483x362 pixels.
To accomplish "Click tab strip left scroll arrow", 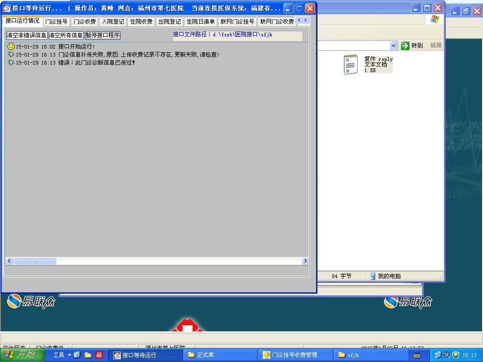I will [299, 20].
